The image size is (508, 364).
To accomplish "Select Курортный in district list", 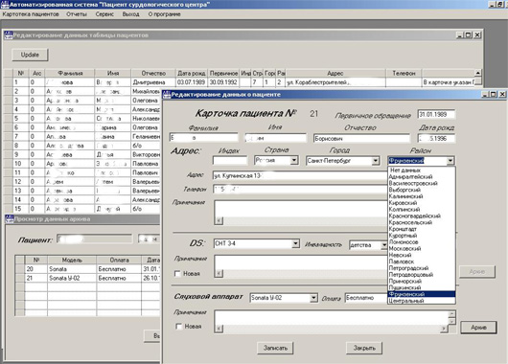I will tap(422, 236).
